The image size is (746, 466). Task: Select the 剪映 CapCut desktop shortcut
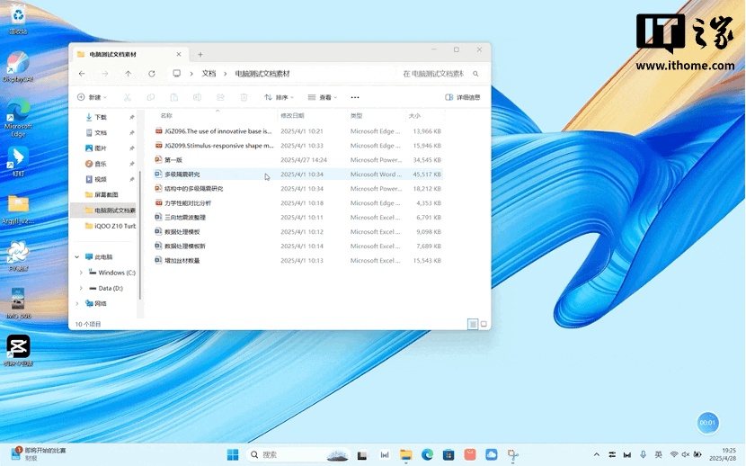pyautogui.click(x=18, y=351)
